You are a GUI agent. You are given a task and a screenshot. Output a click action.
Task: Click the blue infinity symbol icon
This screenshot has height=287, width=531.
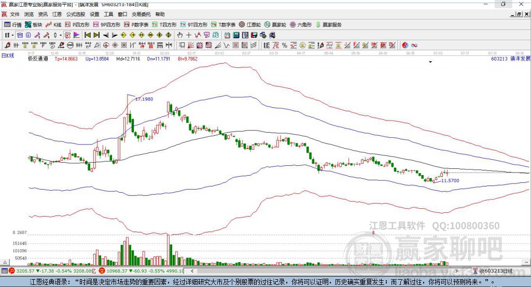point(414,46)
